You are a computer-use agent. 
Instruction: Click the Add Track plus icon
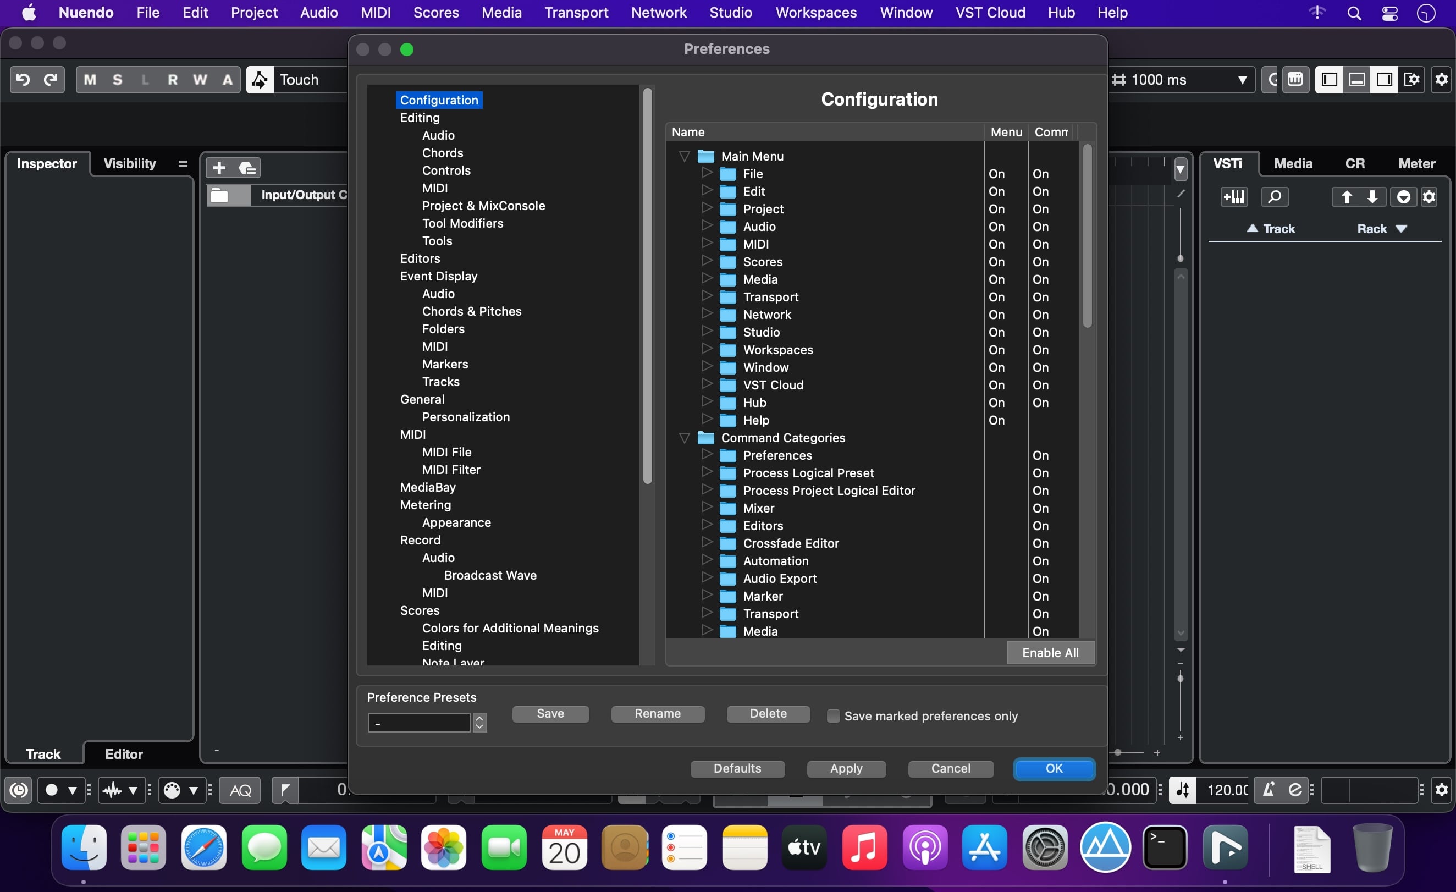(x=219, y=168)
